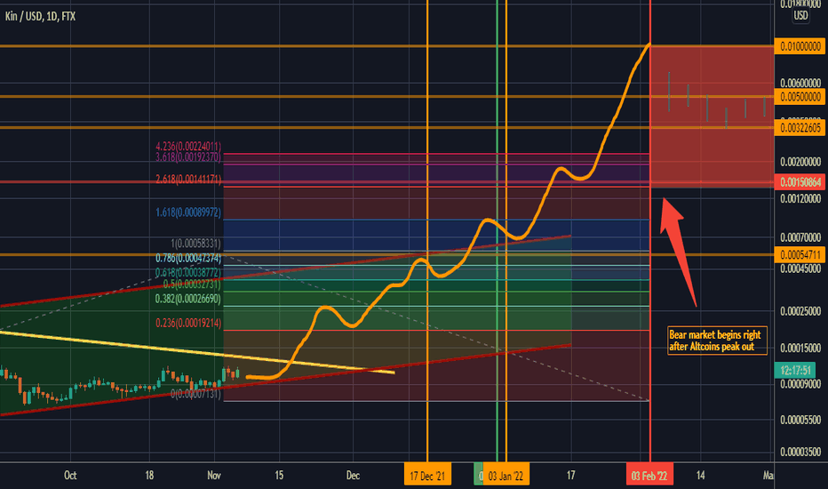
Task: Select the 0.786(0.00047374) Fibonacci level label
Action: (x=188, y=258)
